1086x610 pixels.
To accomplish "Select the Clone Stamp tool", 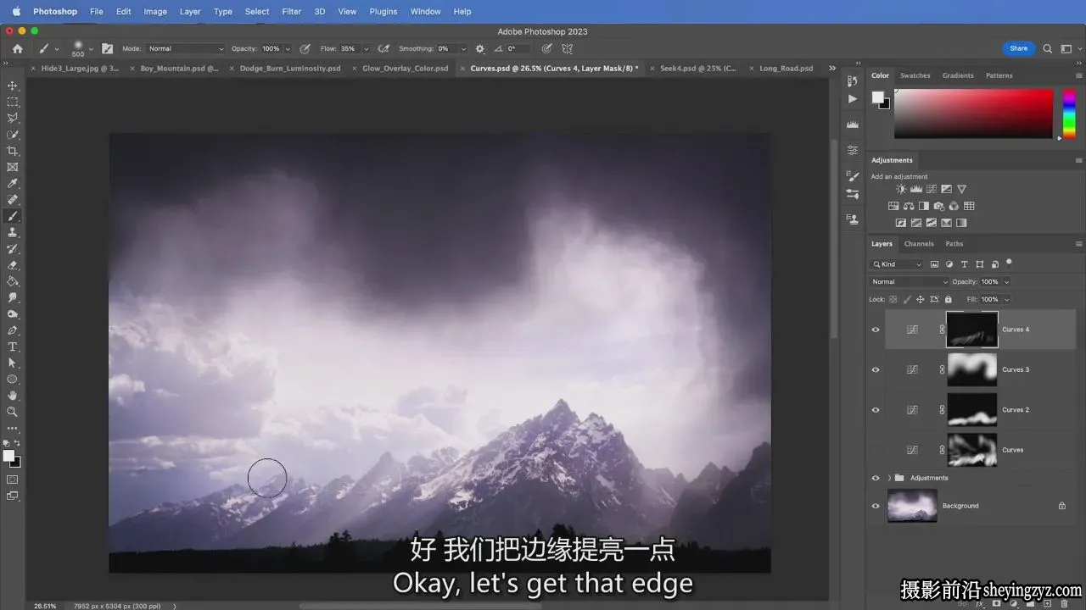I will (13, 232).
